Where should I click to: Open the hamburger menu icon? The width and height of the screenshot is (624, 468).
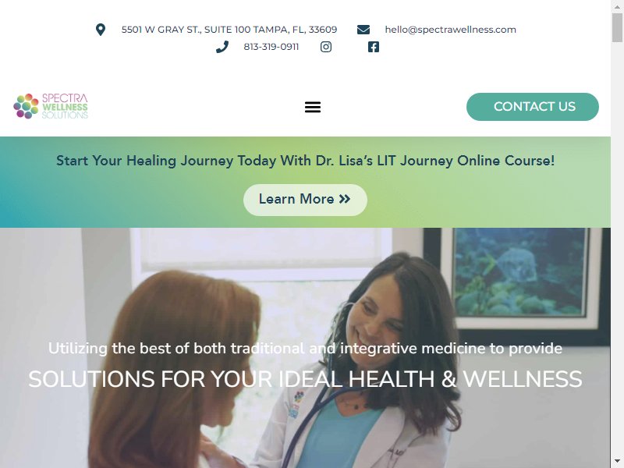click(313, 107)
